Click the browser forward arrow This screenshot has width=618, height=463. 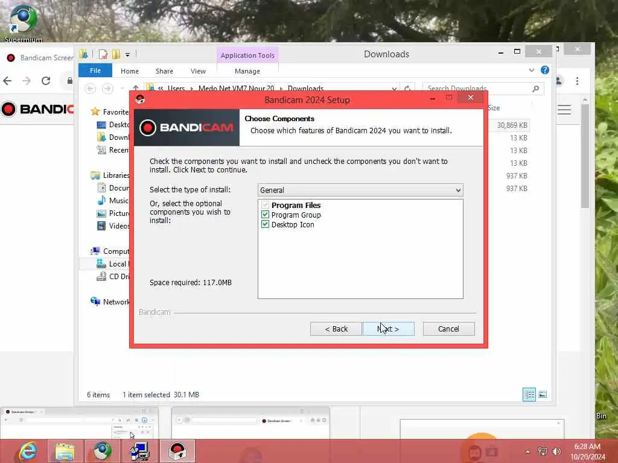(x=26, y=81)
